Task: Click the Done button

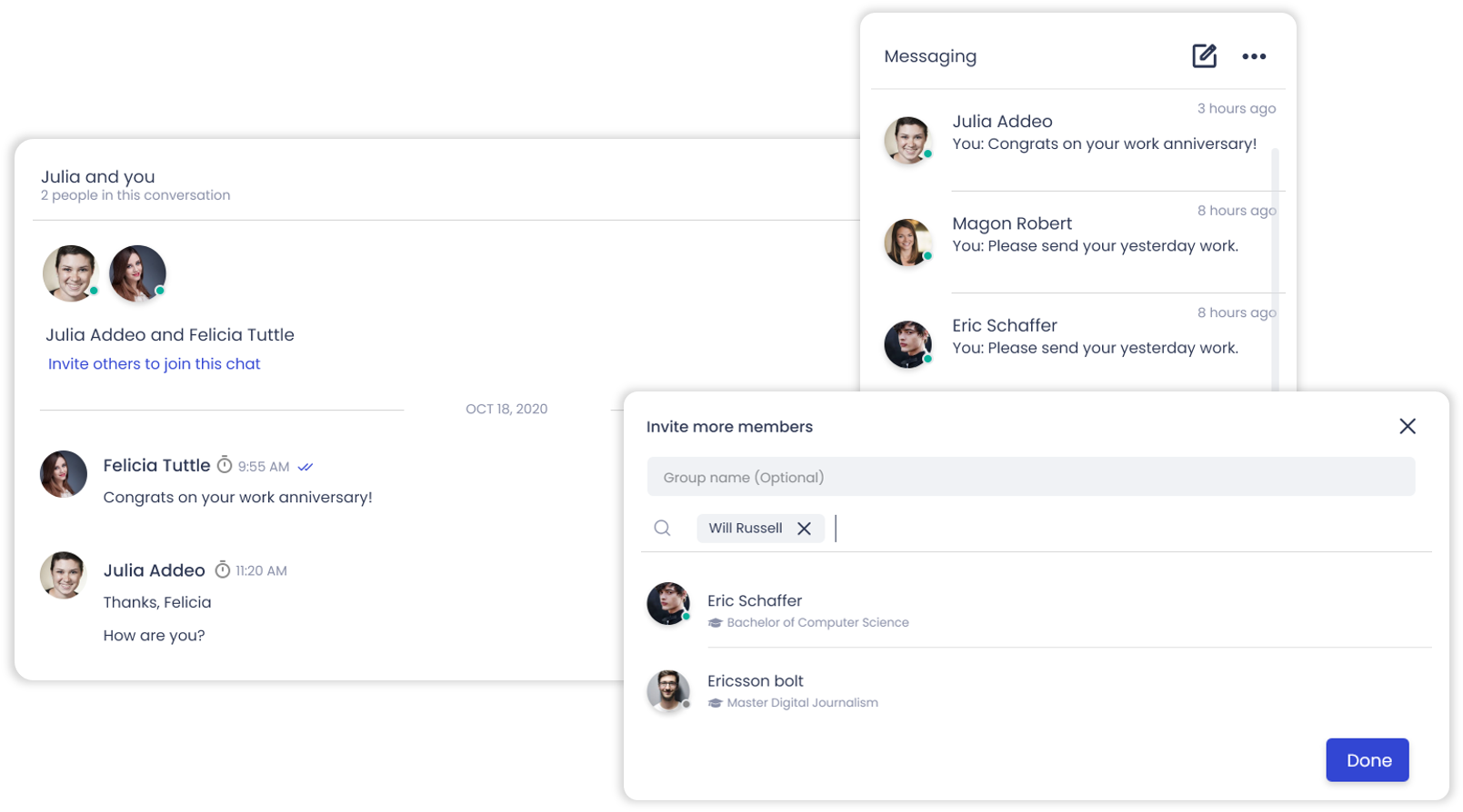Action: point(1367,760)
